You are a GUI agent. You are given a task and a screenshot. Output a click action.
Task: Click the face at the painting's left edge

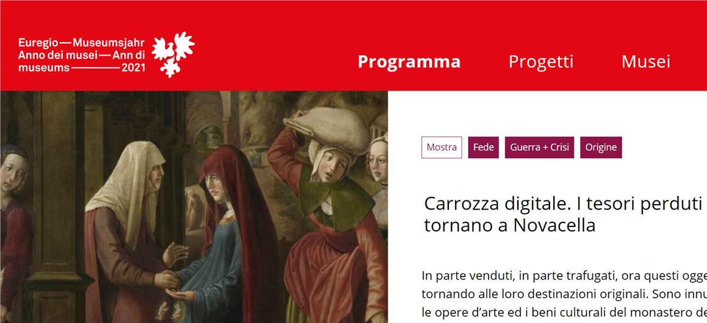pos(14,169)
